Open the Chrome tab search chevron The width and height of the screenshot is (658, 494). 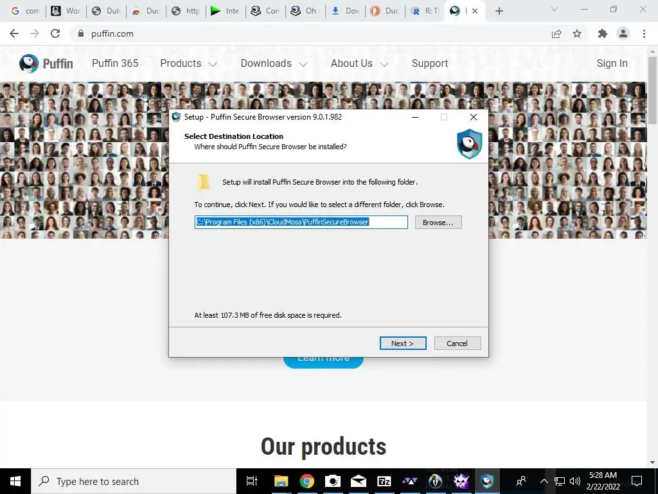[555, 9]
